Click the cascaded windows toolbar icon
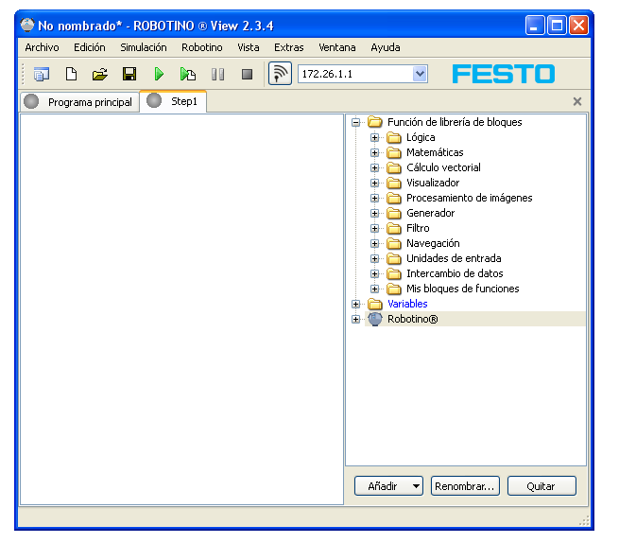This screenshot has height=543, width=619. (x=42, y=74)
